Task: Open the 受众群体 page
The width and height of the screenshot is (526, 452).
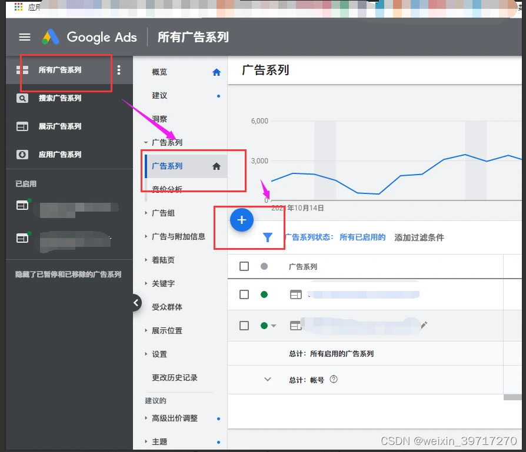Action: [167, 307]
